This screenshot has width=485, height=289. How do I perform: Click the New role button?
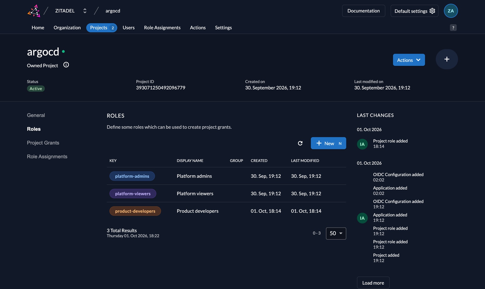tap(328, 143)
